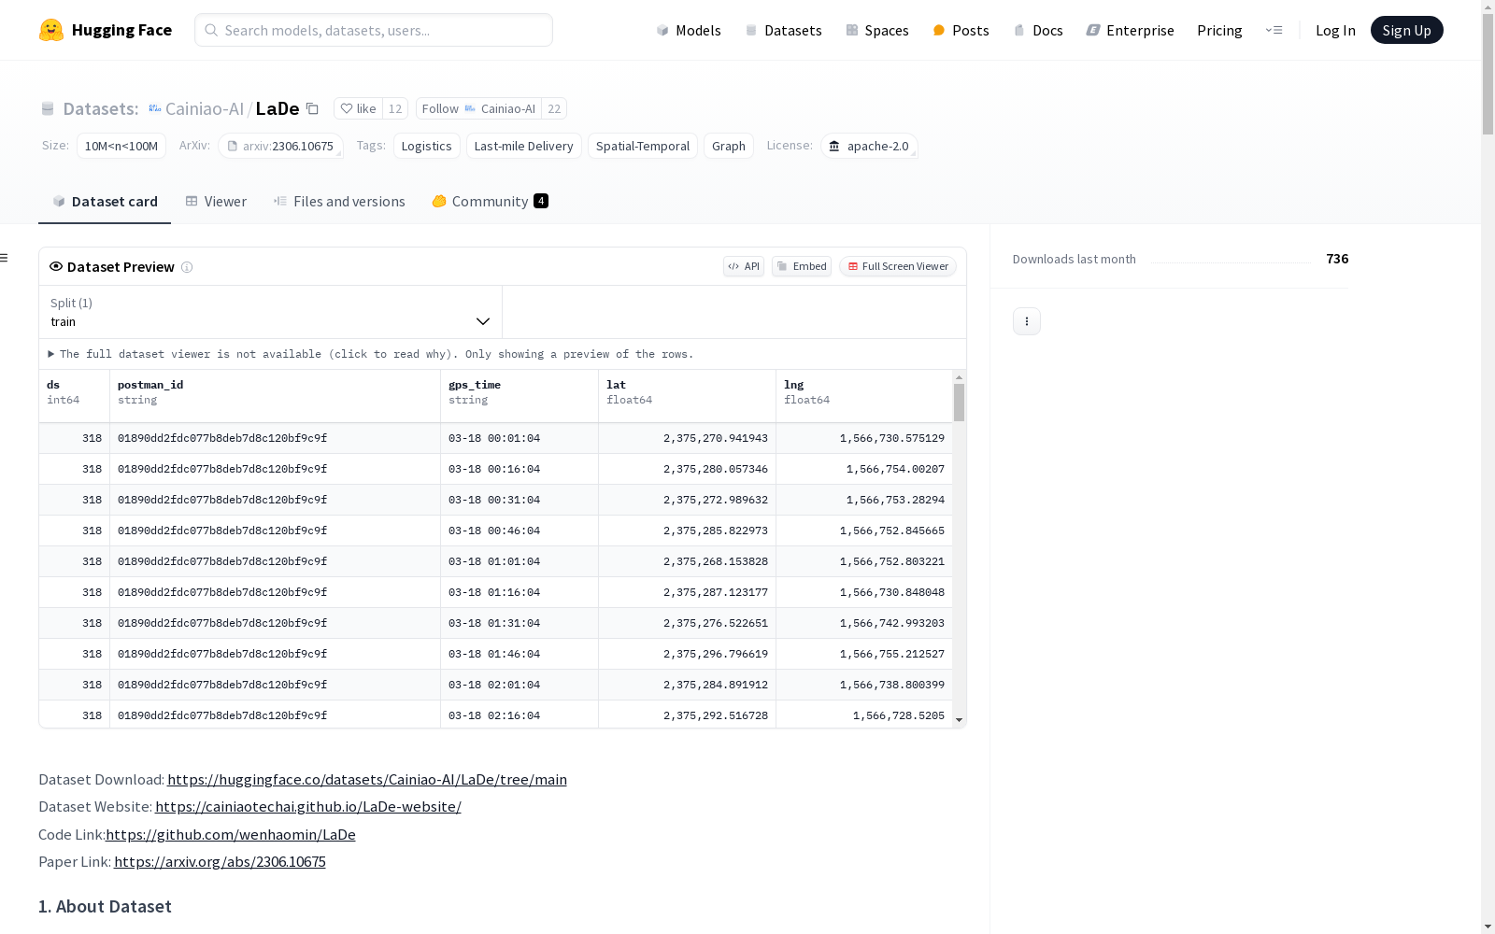Click the Datasets stack icon beside the title

[x=48, y=109]
